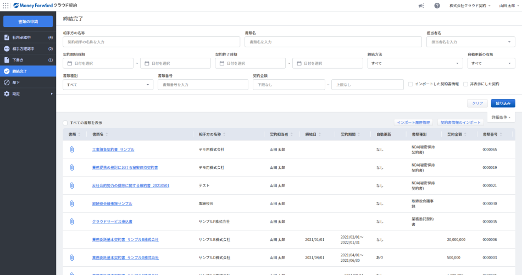This screenshot has width=522, height=275.
Task: Open calendar icon in 契約開始時期 start date
Action: (70, 63)
